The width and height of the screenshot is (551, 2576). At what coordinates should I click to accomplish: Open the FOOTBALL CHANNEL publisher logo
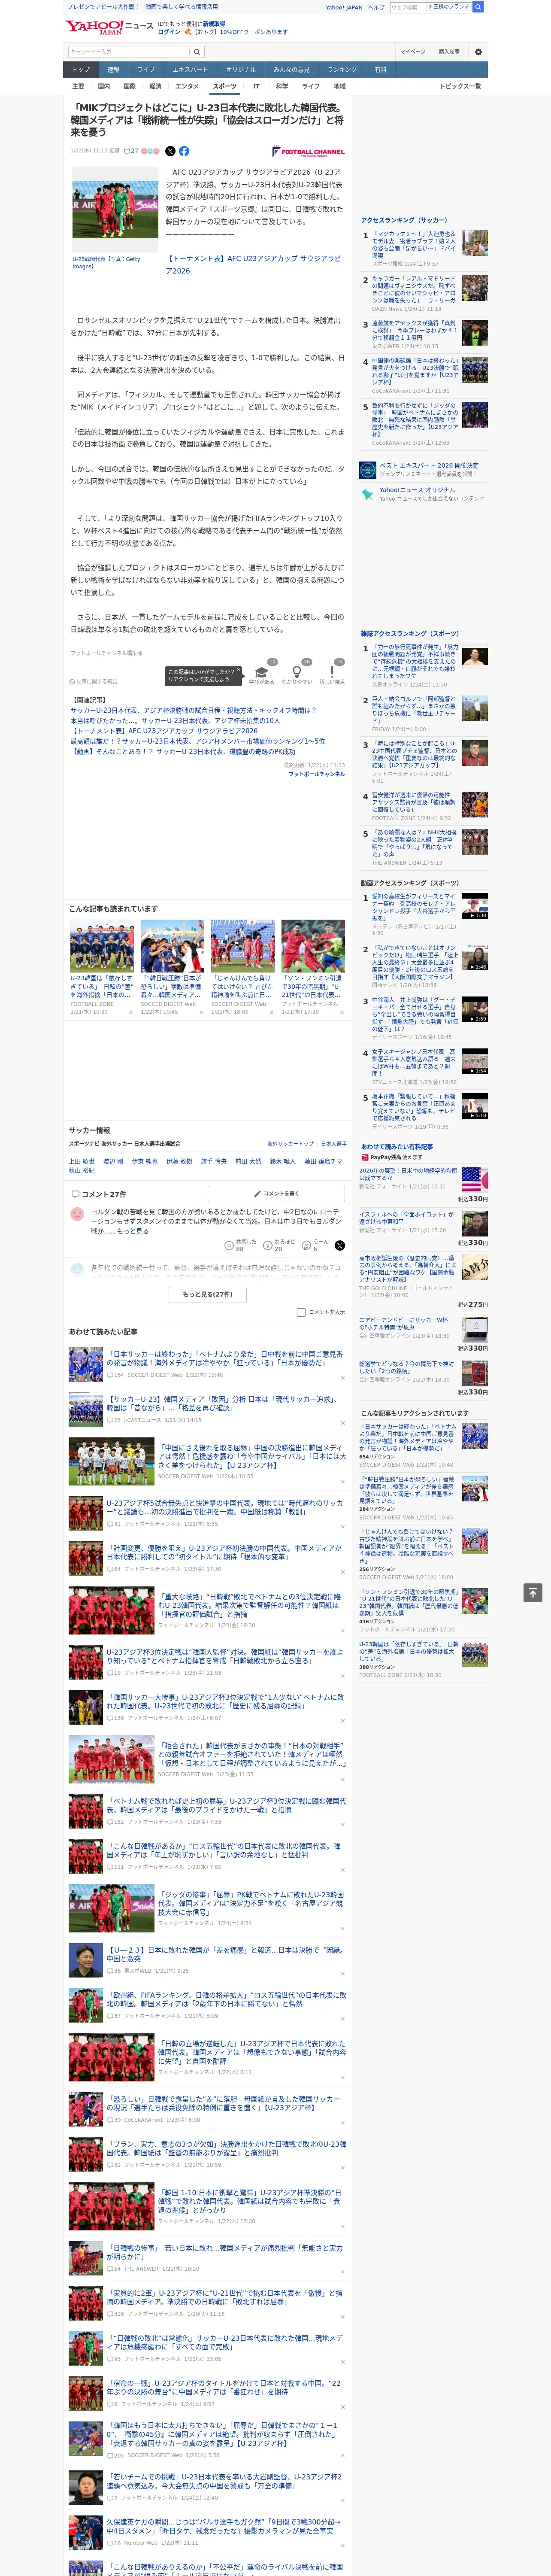[308, 151]
